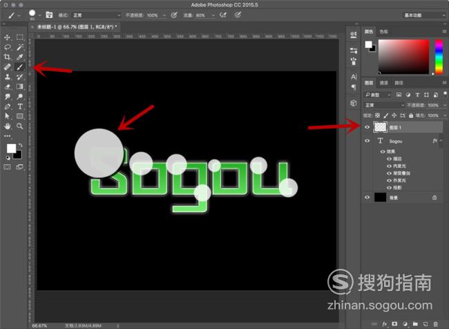Create a new layer
Screen dimensions: 449x329
click(426, 324)
